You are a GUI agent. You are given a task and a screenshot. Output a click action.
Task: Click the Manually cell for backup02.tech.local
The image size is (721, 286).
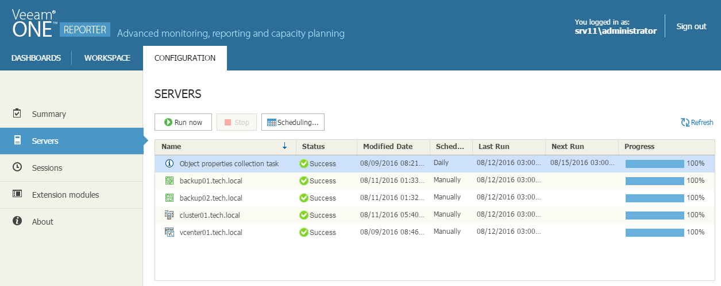(447, 197)
